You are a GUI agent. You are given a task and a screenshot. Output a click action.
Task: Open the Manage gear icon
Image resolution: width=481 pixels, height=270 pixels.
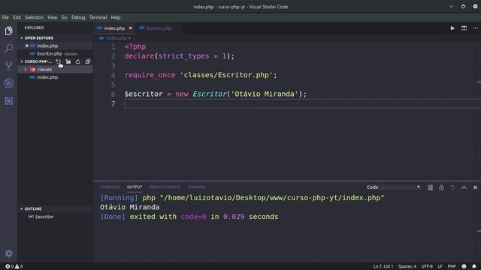click(x=8, y=253)
